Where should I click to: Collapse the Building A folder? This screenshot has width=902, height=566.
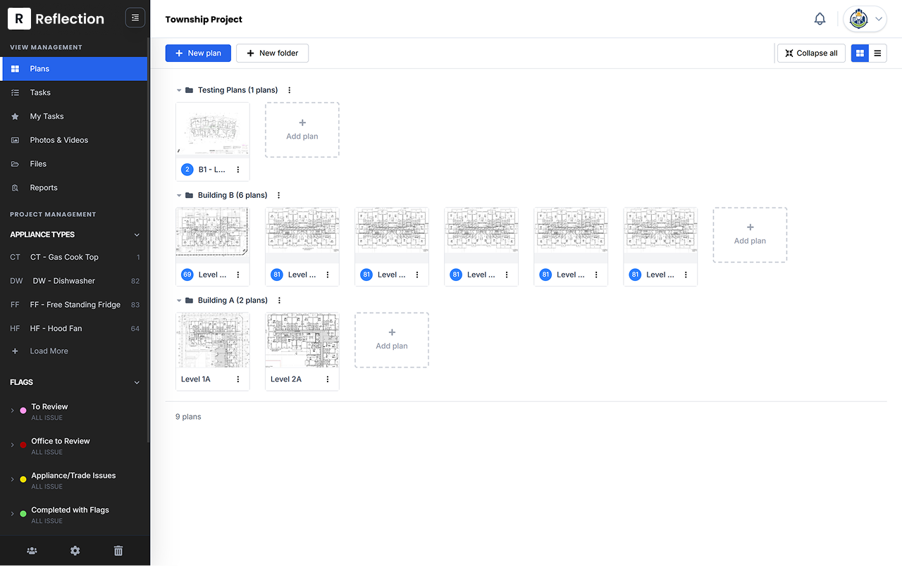(179, 300)
